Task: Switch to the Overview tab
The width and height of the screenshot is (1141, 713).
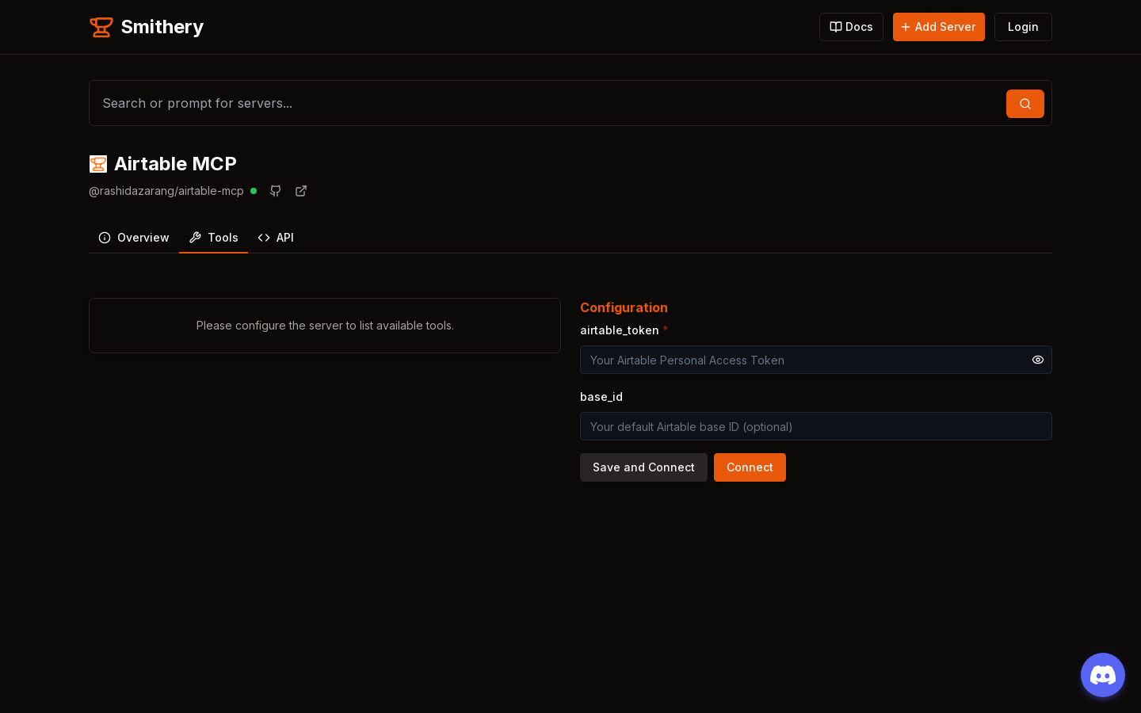Action: click(x=134, y=238)
